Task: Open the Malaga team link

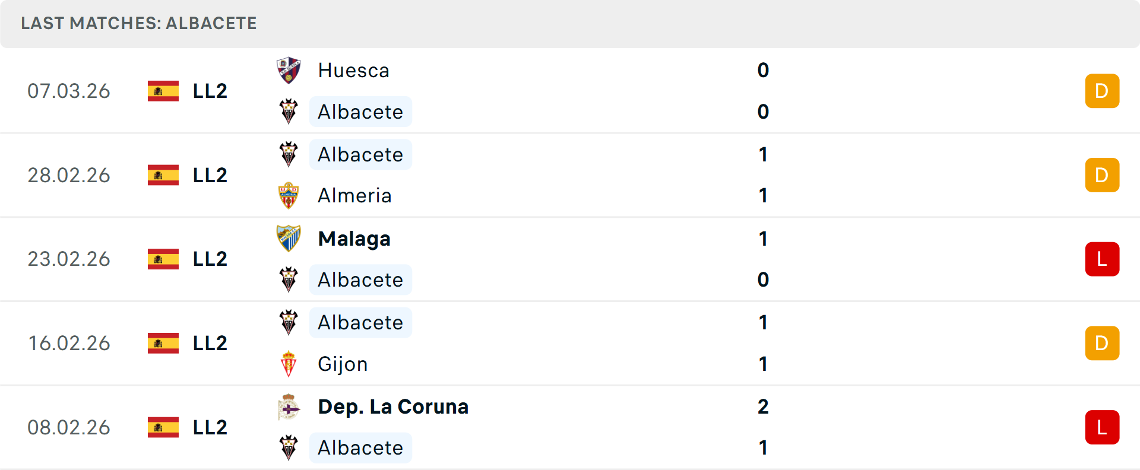Action: (354, 239)
